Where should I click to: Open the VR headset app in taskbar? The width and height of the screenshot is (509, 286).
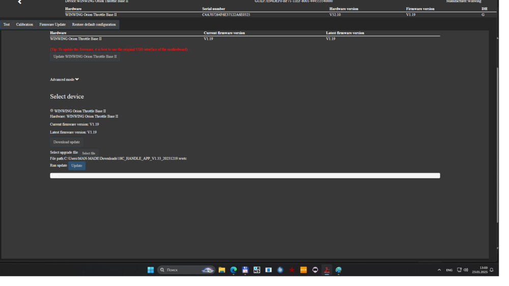click(315, 270)
